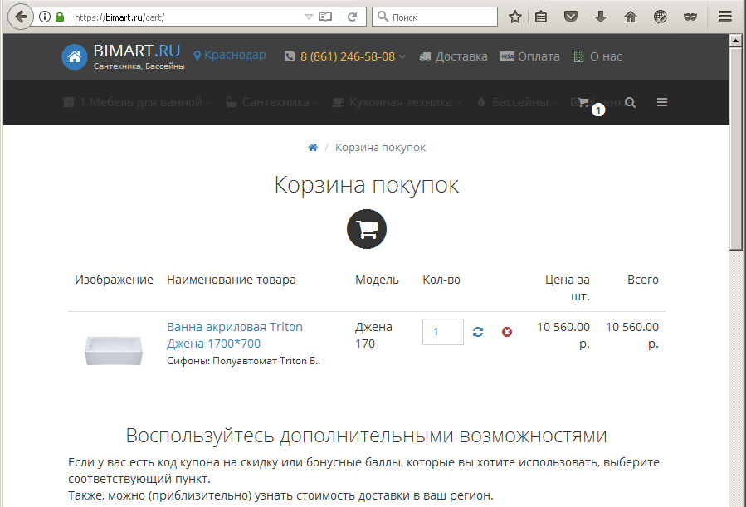Click the mask private browsing icon

click(x=690, y=17)
